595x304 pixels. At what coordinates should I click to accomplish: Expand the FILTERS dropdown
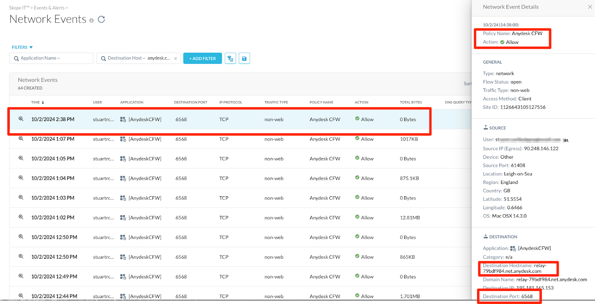tap(22, 47)
